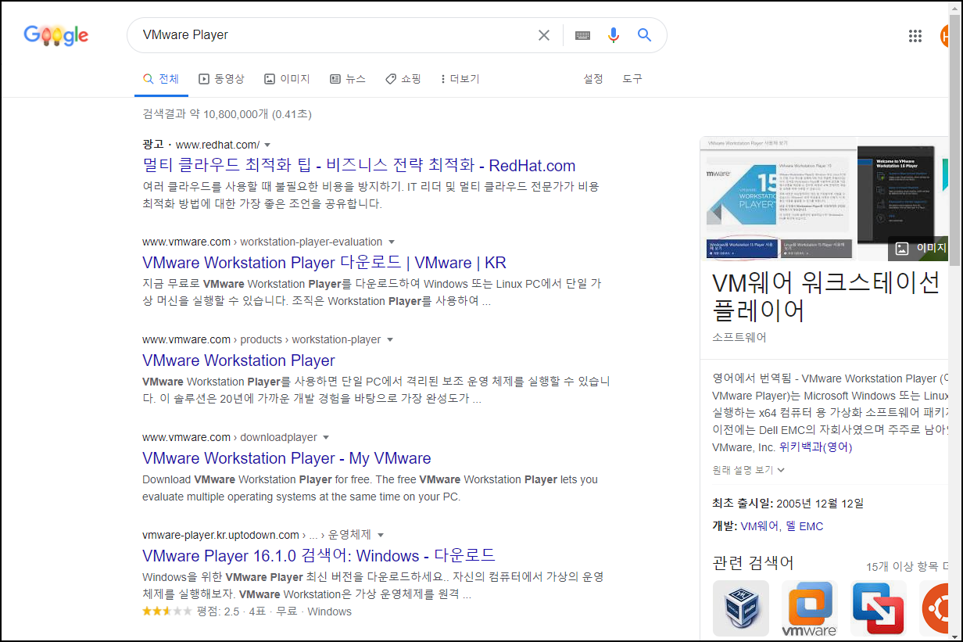Screen dimensions: 963x642
Task: Expand the arrow after downloadplayer URL
Action: [x=326, y=438]
